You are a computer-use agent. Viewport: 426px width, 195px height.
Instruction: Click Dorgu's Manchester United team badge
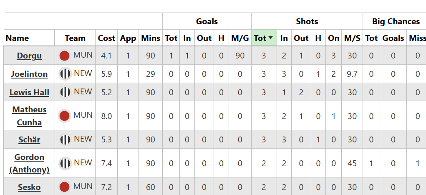[x=64, y=56]
